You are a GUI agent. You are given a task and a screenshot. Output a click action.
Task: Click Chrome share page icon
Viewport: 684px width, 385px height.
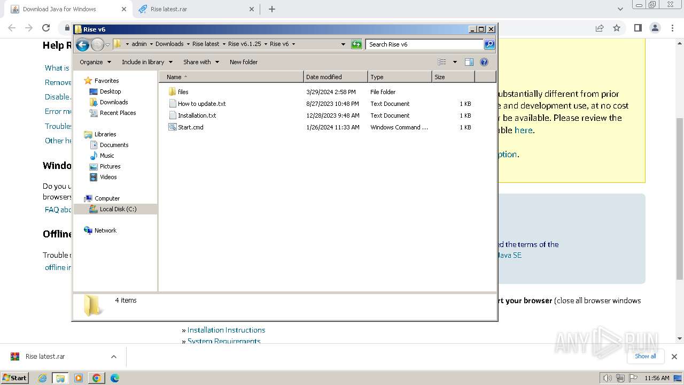click(600, 28)
